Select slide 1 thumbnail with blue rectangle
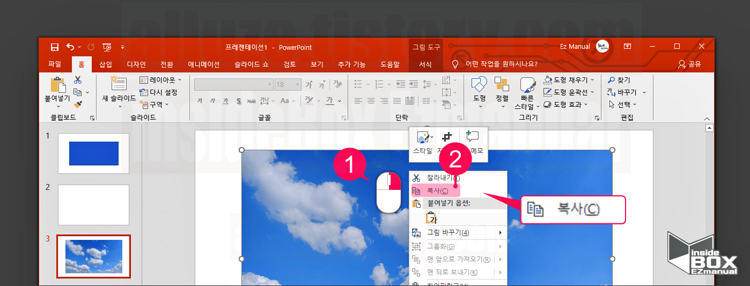Viewport: 750px width, 286px height. pos(93,153)
